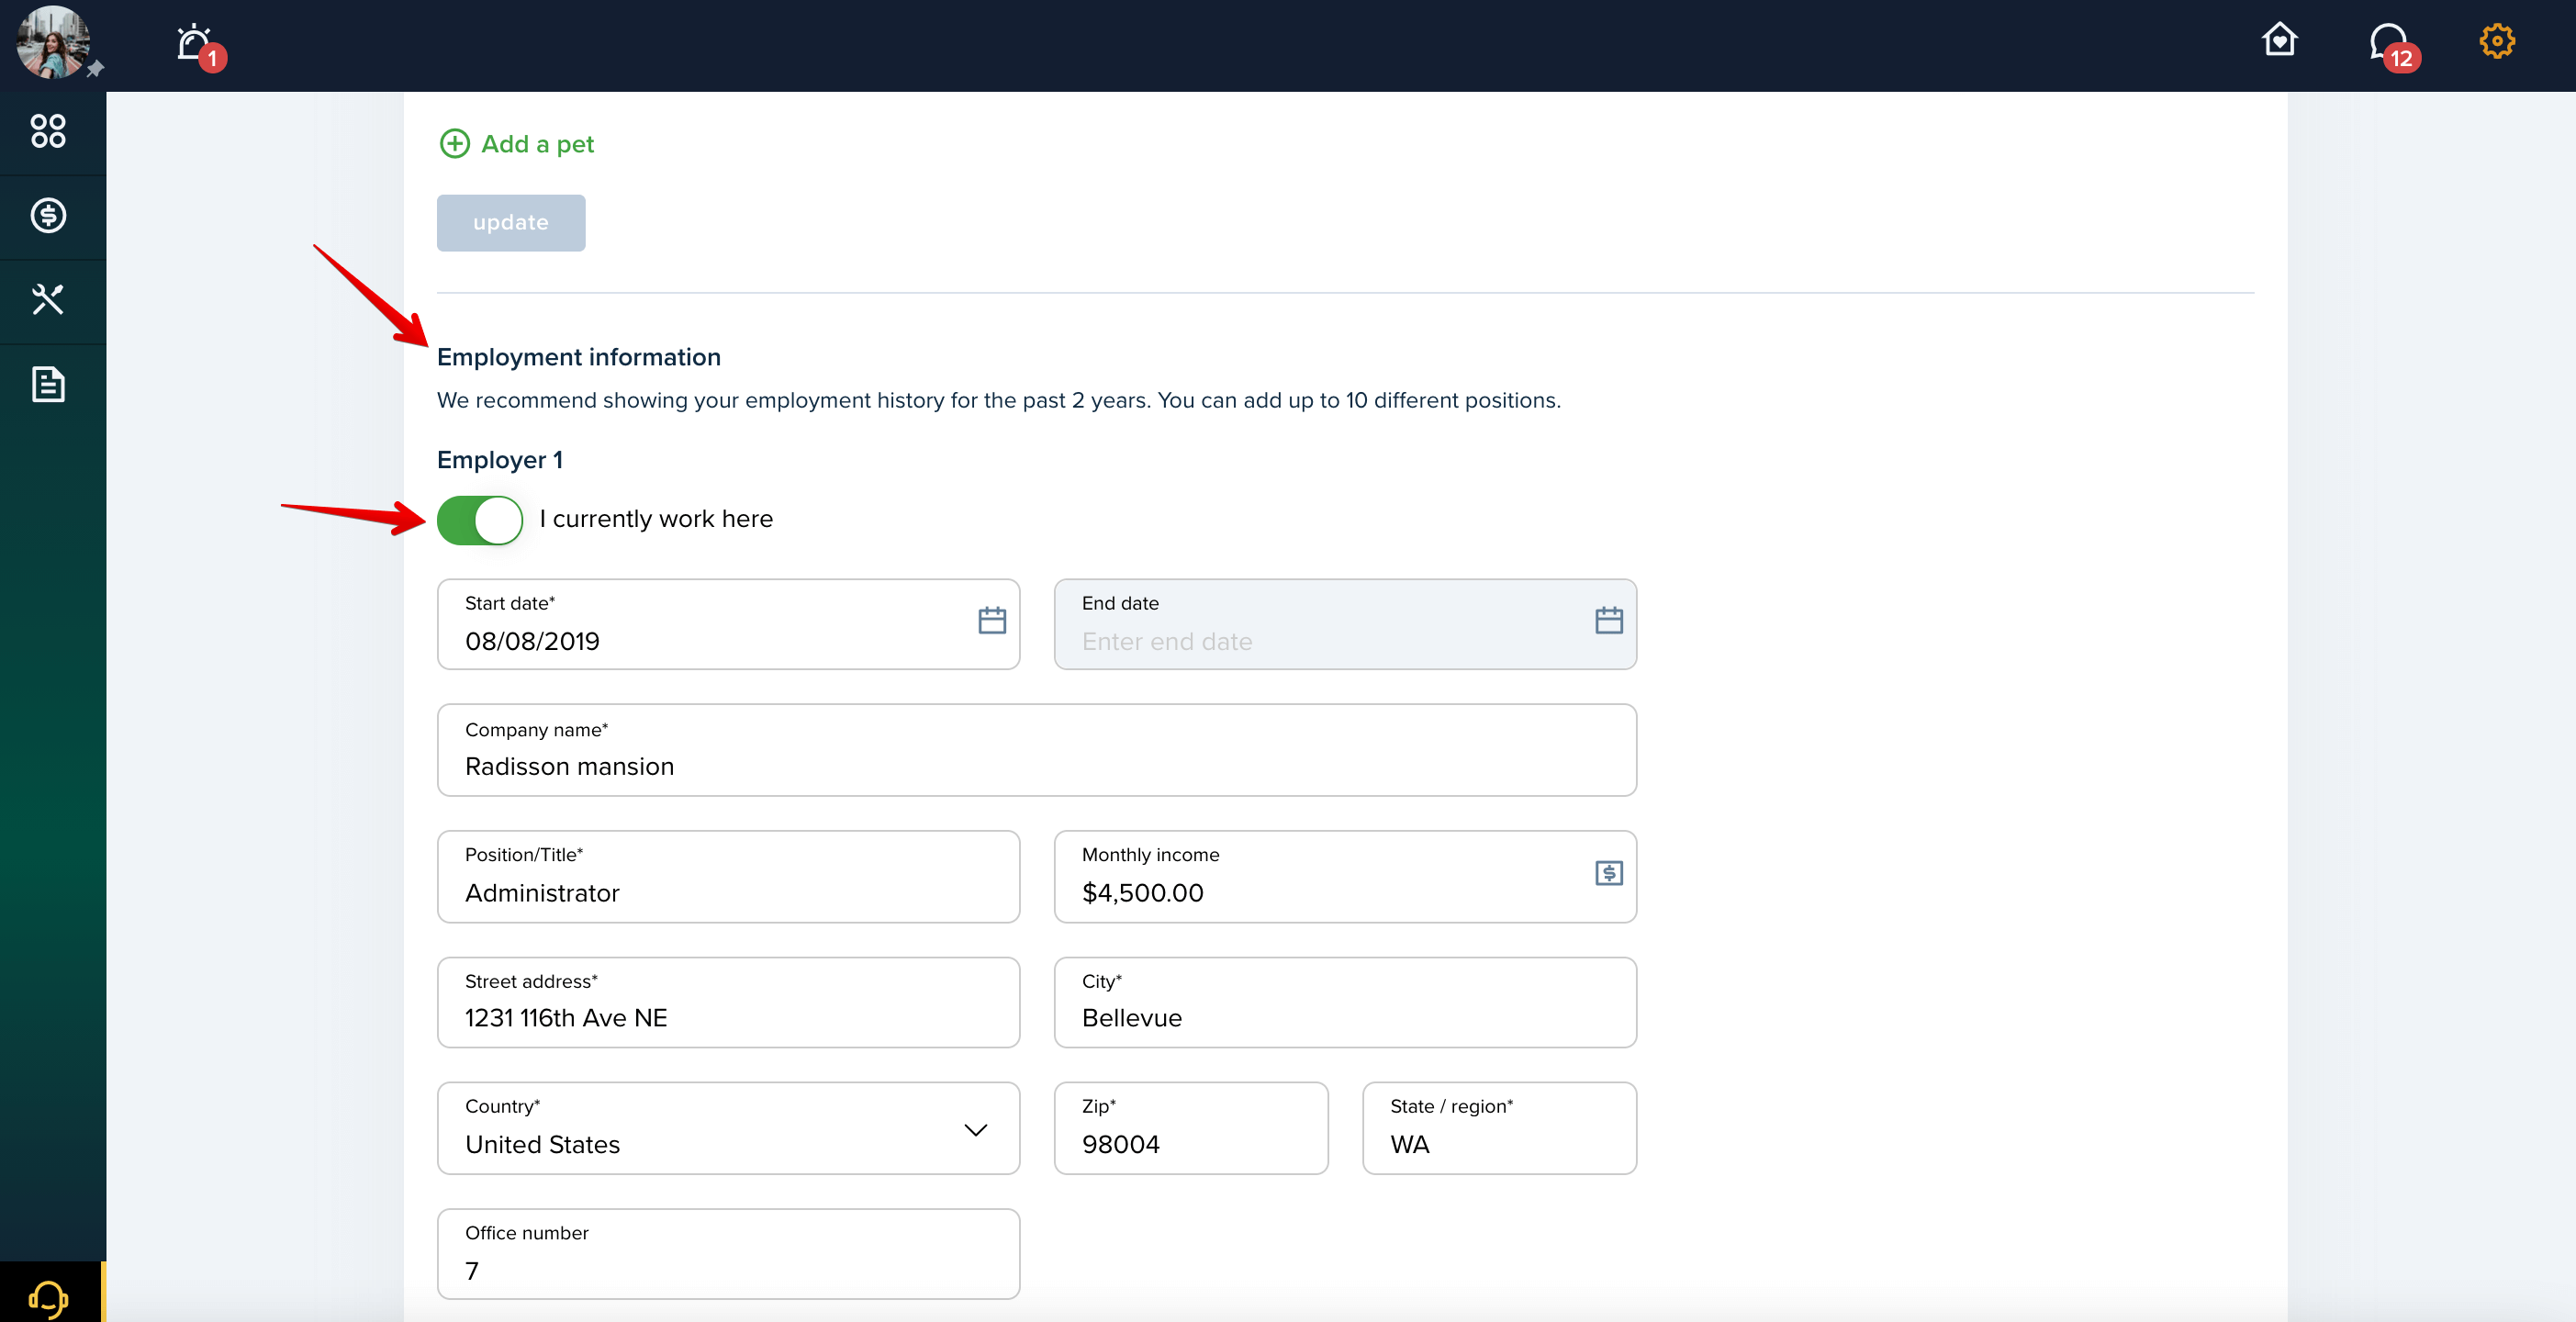Click the Employer 1 heading

[x=499, y=460]
